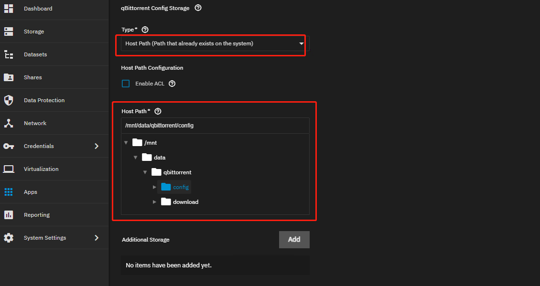540x286 pixels.
Task: Click the Data Protection shield icon
Action: (9, 100)
